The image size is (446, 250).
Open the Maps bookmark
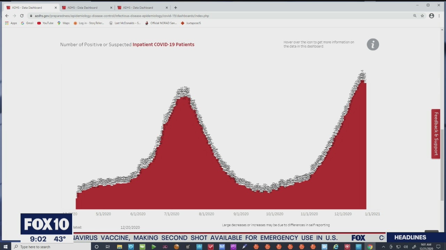[63, 23]
